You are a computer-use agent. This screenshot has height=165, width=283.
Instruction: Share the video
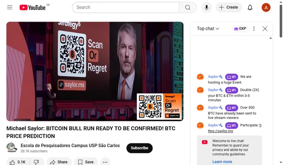(x=59, y=162)
